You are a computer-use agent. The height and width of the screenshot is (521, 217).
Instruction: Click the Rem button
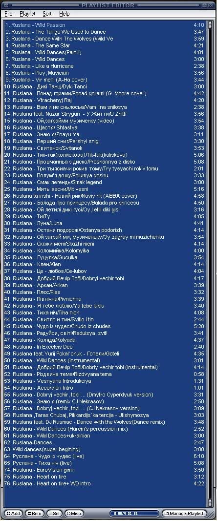pos(34,513)
